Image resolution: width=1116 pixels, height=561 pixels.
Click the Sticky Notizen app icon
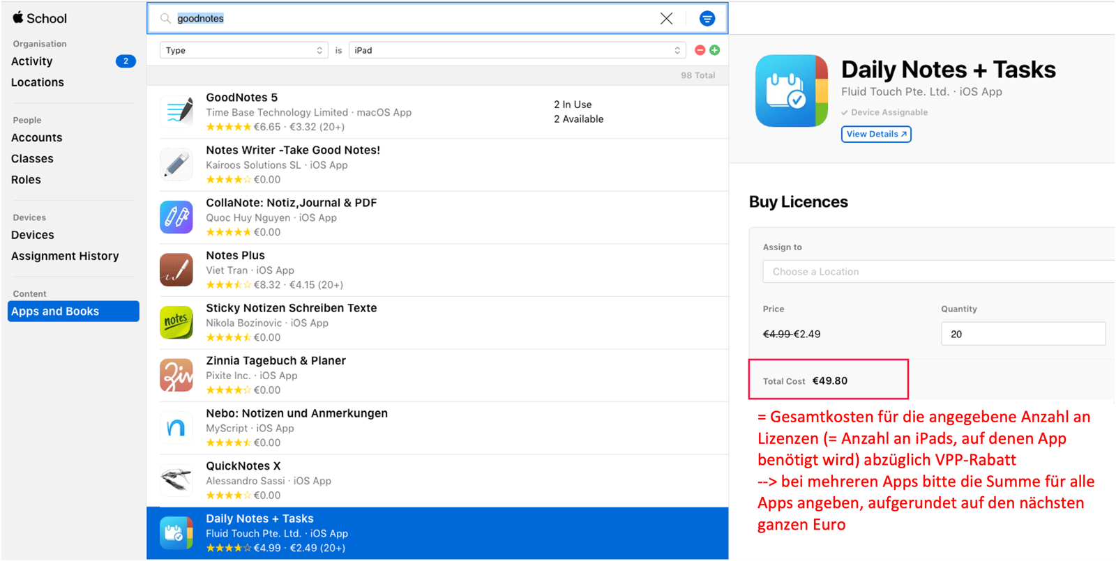click(x=176, y=322)
